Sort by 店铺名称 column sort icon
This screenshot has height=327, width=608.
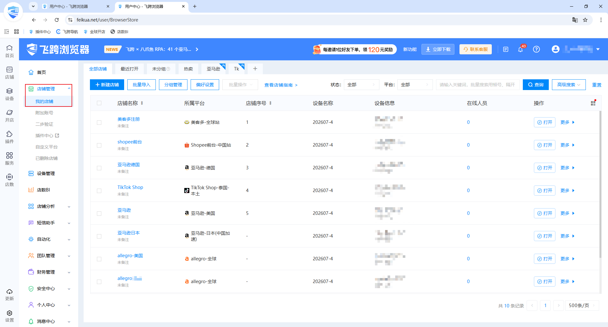tap(142, 103)
